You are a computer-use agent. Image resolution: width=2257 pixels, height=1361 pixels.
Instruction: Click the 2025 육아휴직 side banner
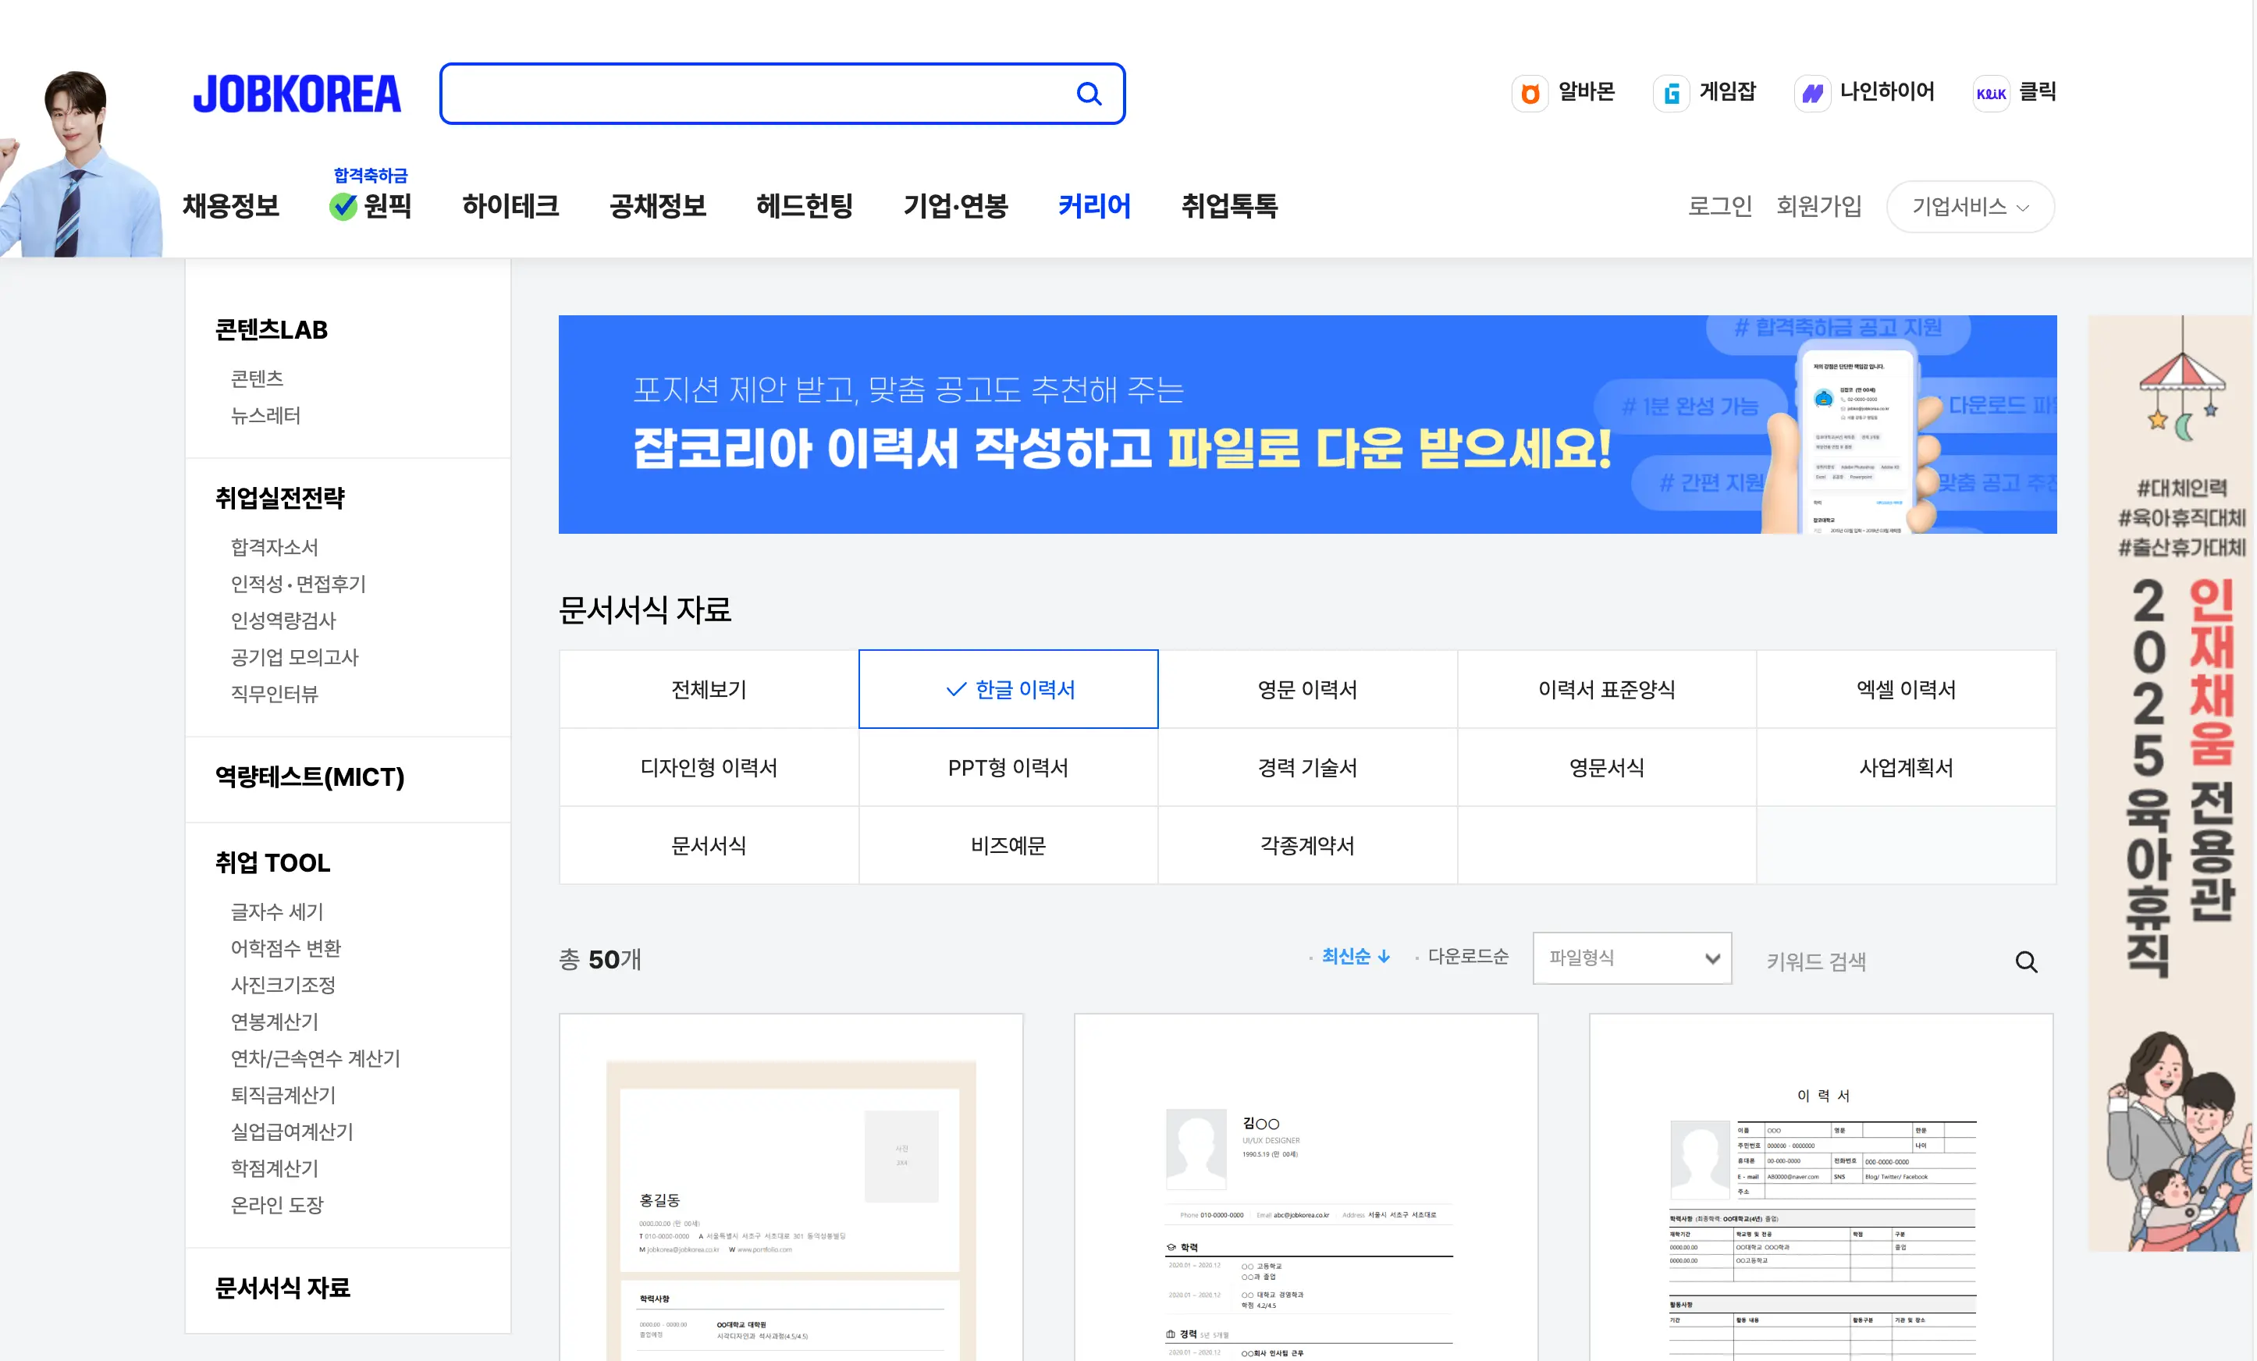[2171, 783]
